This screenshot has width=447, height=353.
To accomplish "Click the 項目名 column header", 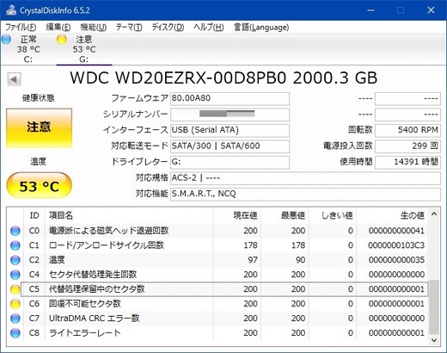I will click(x=129, y=215).
